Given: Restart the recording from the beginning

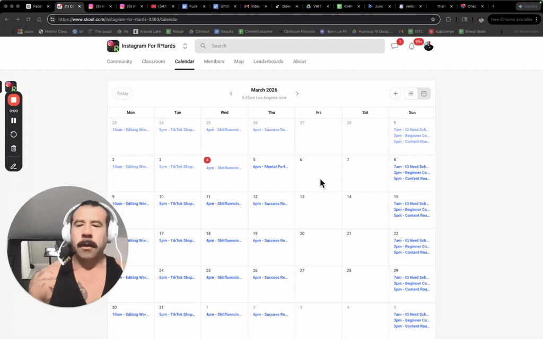Looking at the screenshot, I should [x=13, y=134].
